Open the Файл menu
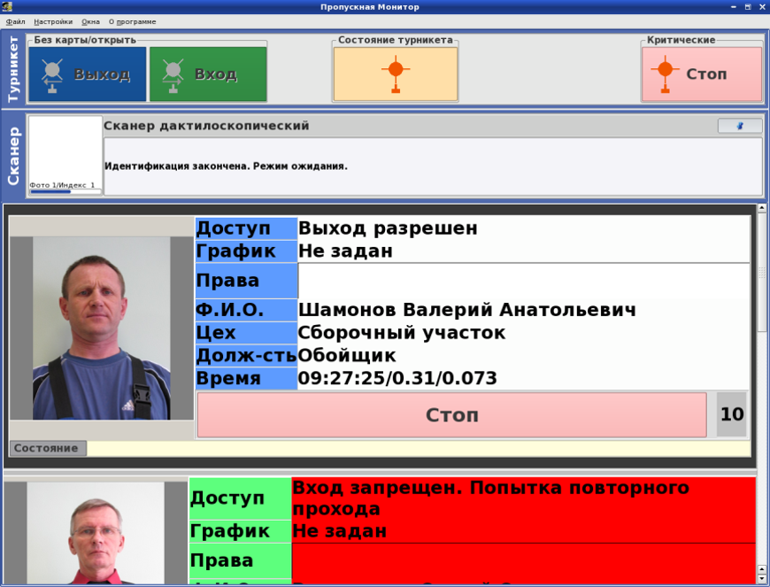The width and height of the screenshot is (770, 587). 16,21
